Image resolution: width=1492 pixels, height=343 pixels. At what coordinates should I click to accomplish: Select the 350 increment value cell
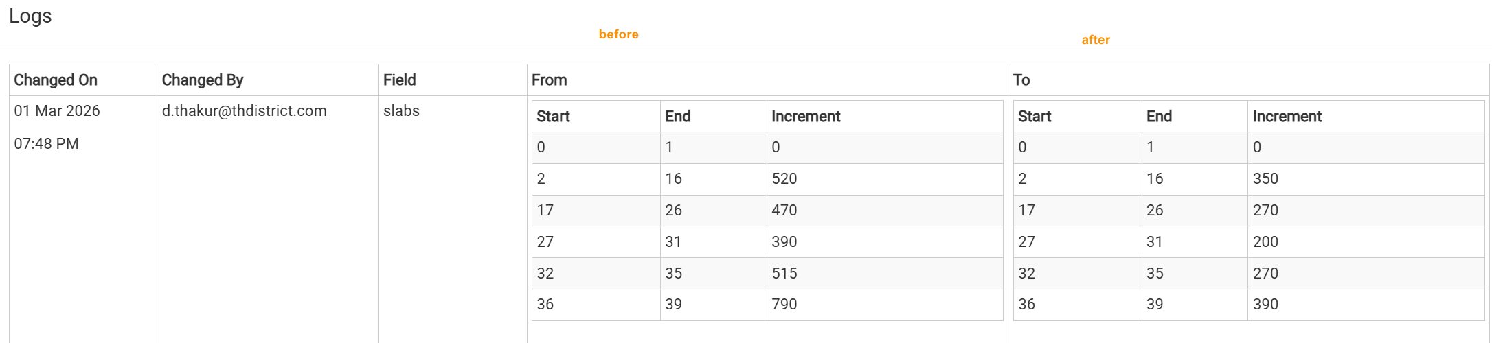pyautogui.click(x=1265, y=179)
